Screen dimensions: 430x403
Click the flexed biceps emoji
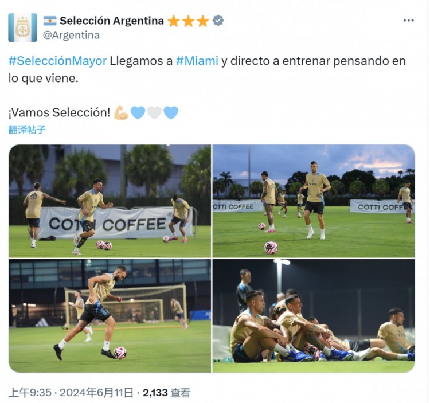[x=121, y=113]
